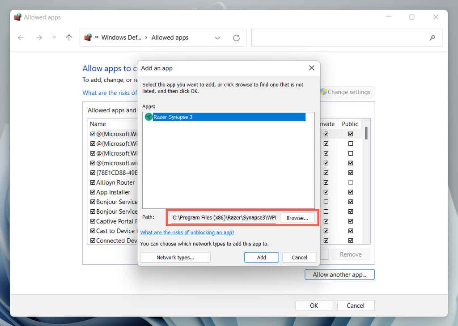The height and width of the screenshot is (326, 458).
Task: Close the Allowed apps window
Action: click(x=436, y=17)
